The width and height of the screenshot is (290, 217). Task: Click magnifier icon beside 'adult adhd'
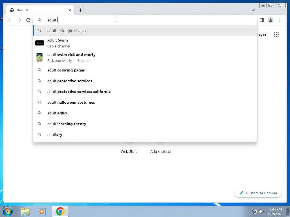pos(40,113)
